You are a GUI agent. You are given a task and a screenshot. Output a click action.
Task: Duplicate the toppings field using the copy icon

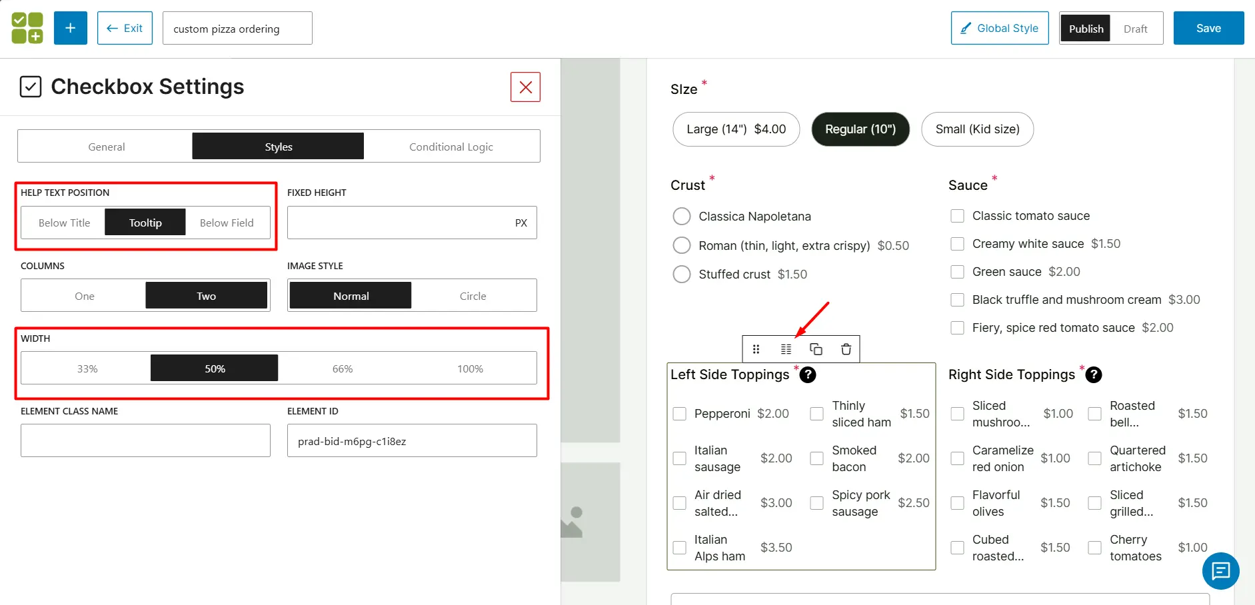(x=816, y=348)
